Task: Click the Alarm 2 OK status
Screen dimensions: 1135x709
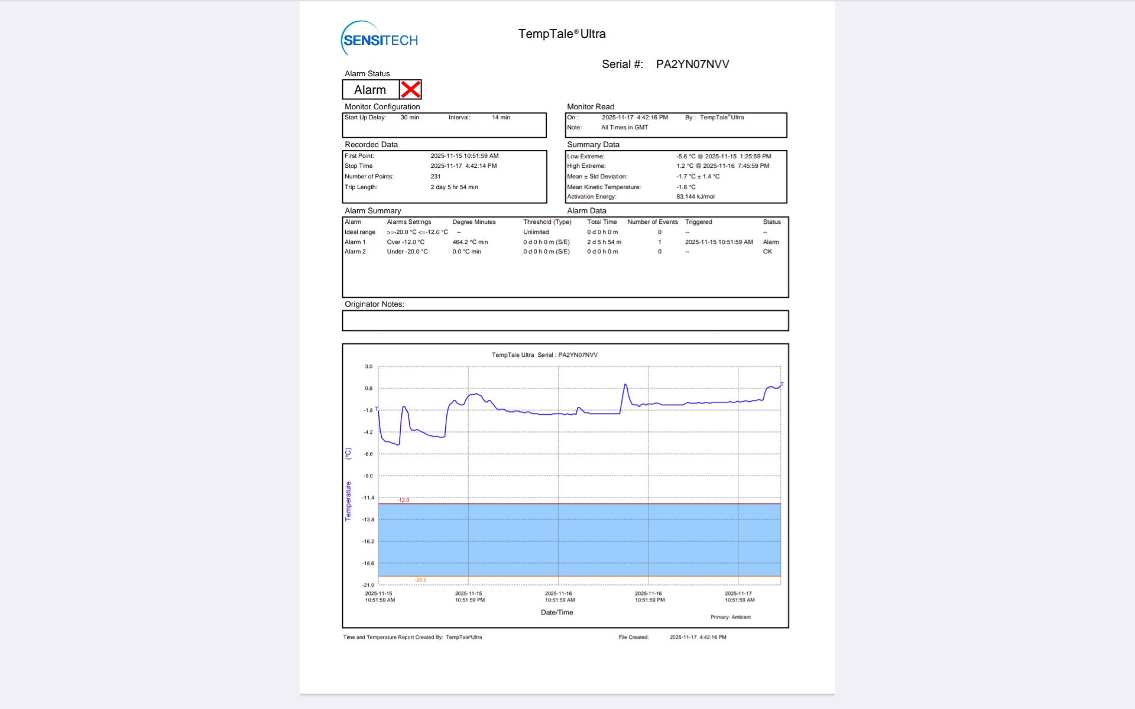Action: [x=767, y=252]
